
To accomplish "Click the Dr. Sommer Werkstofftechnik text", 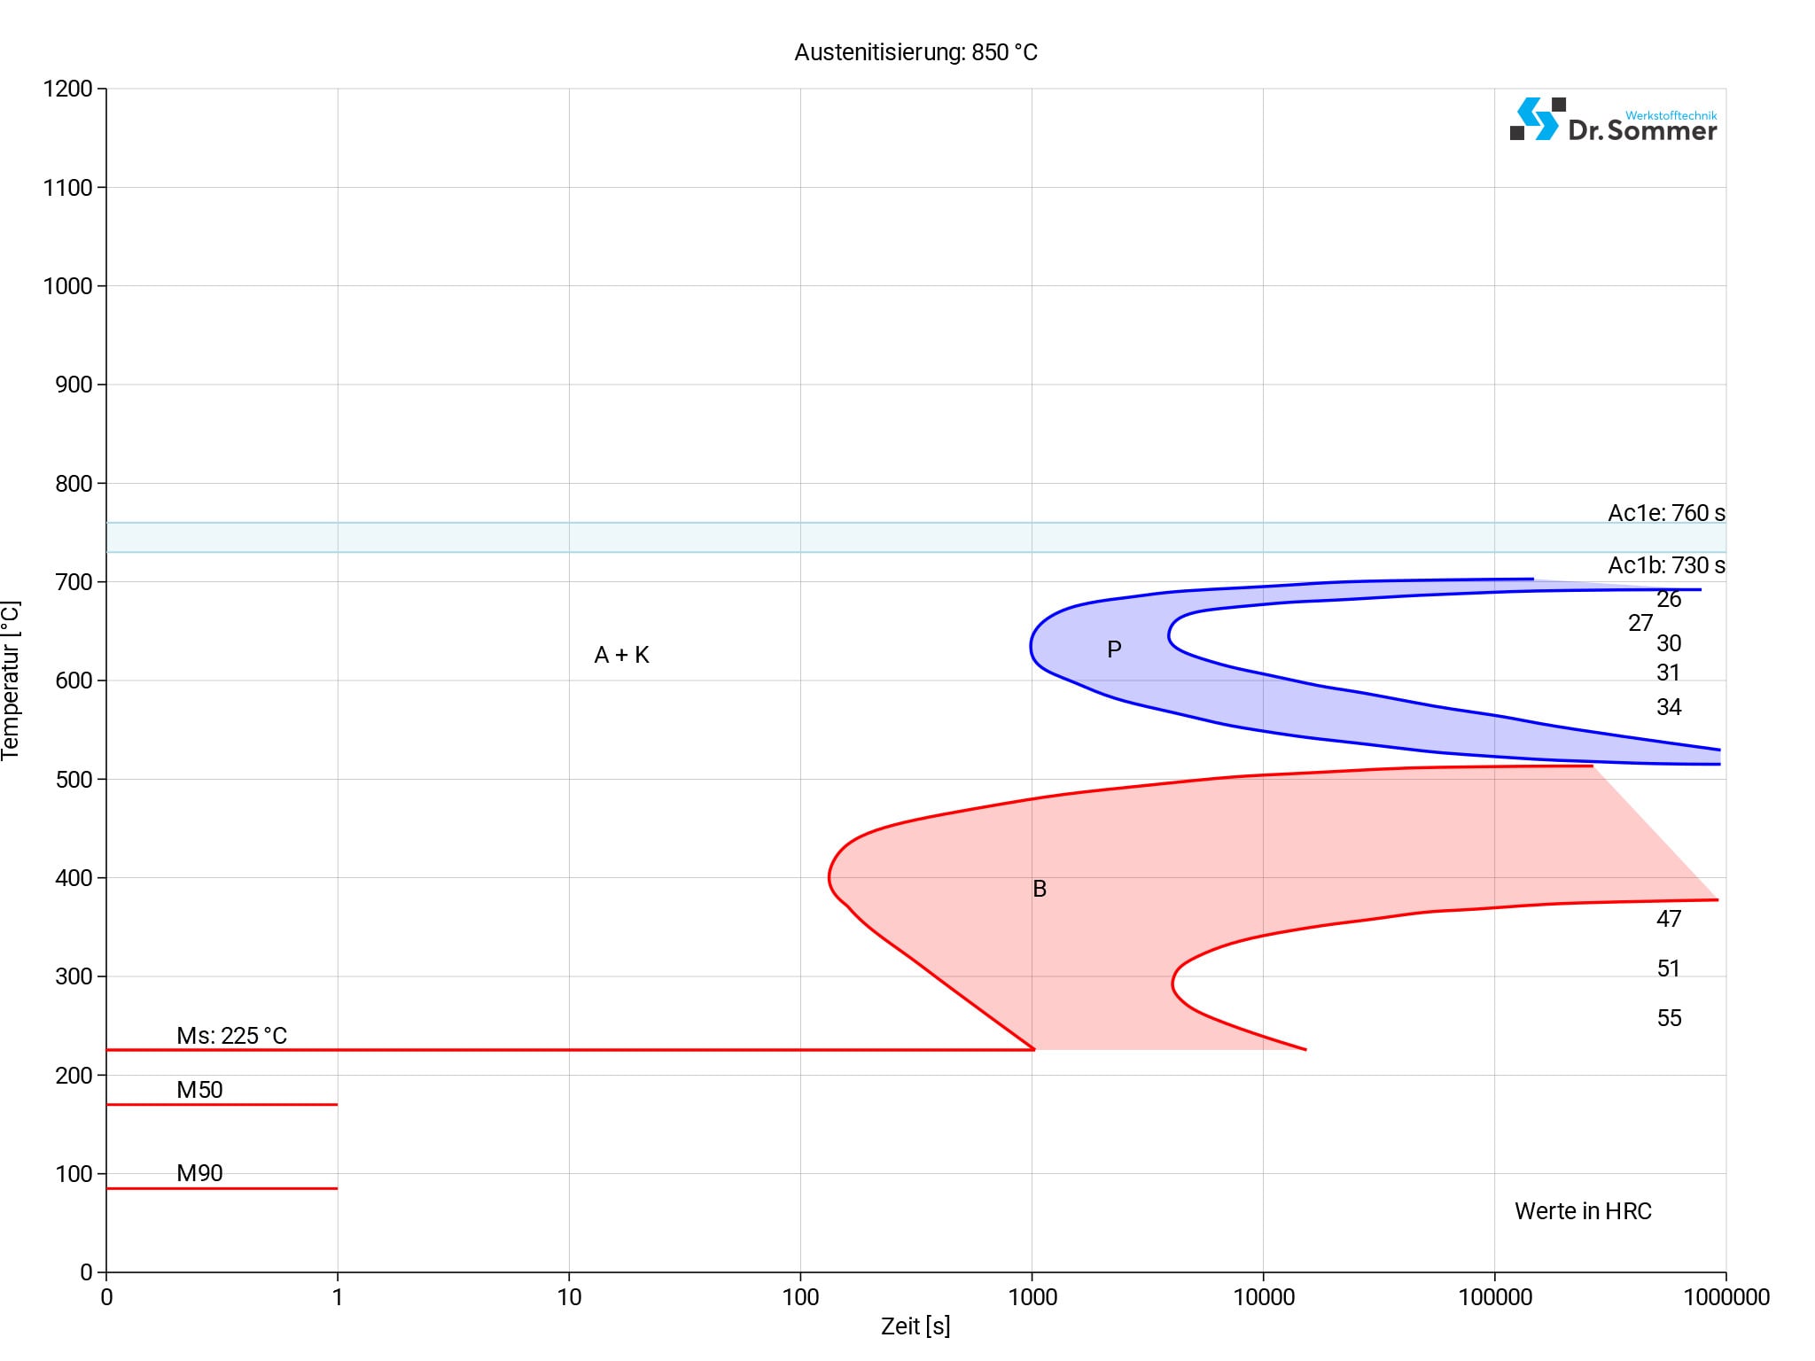I will tap(1642, 128).
